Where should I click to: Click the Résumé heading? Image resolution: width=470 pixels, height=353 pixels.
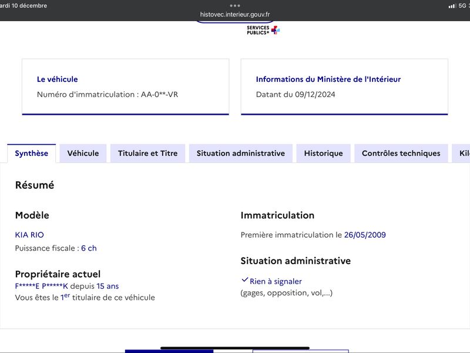35,185
